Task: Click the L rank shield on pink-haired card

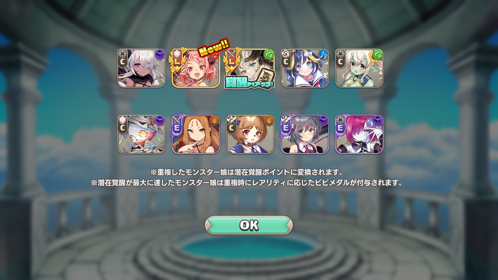Action: pyautogui.click(x=177, y=59)
